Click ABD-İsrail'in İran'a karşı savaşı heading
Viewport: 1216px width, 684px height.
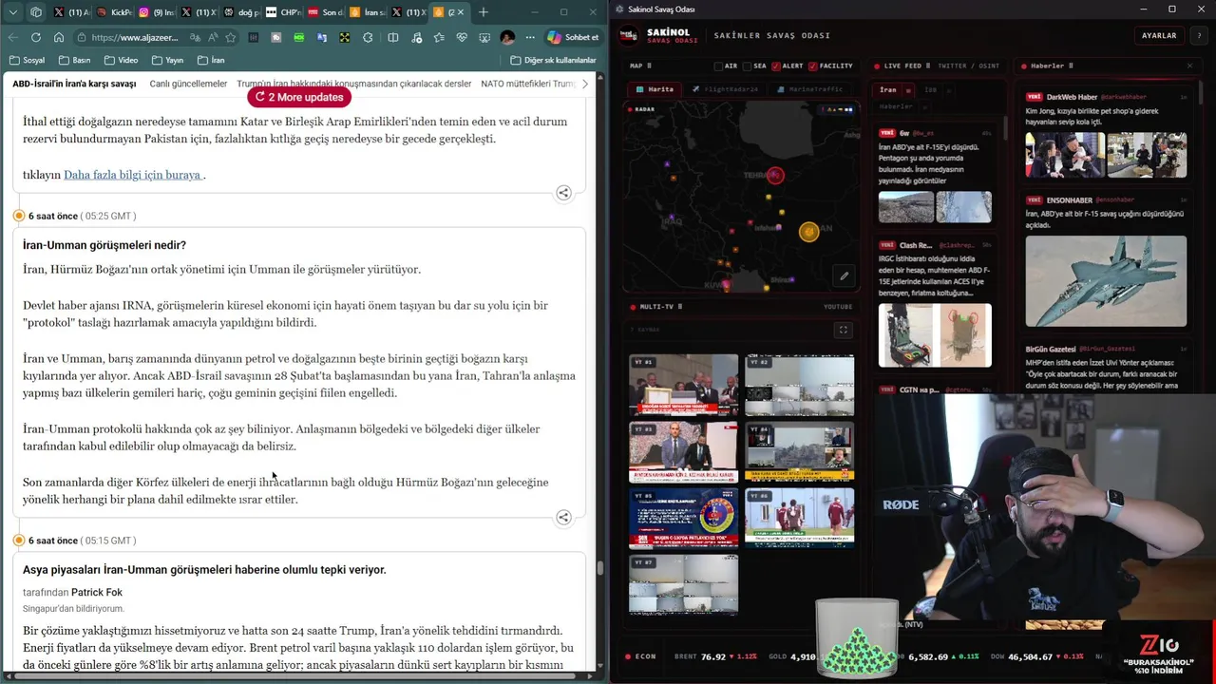point(74,84)
